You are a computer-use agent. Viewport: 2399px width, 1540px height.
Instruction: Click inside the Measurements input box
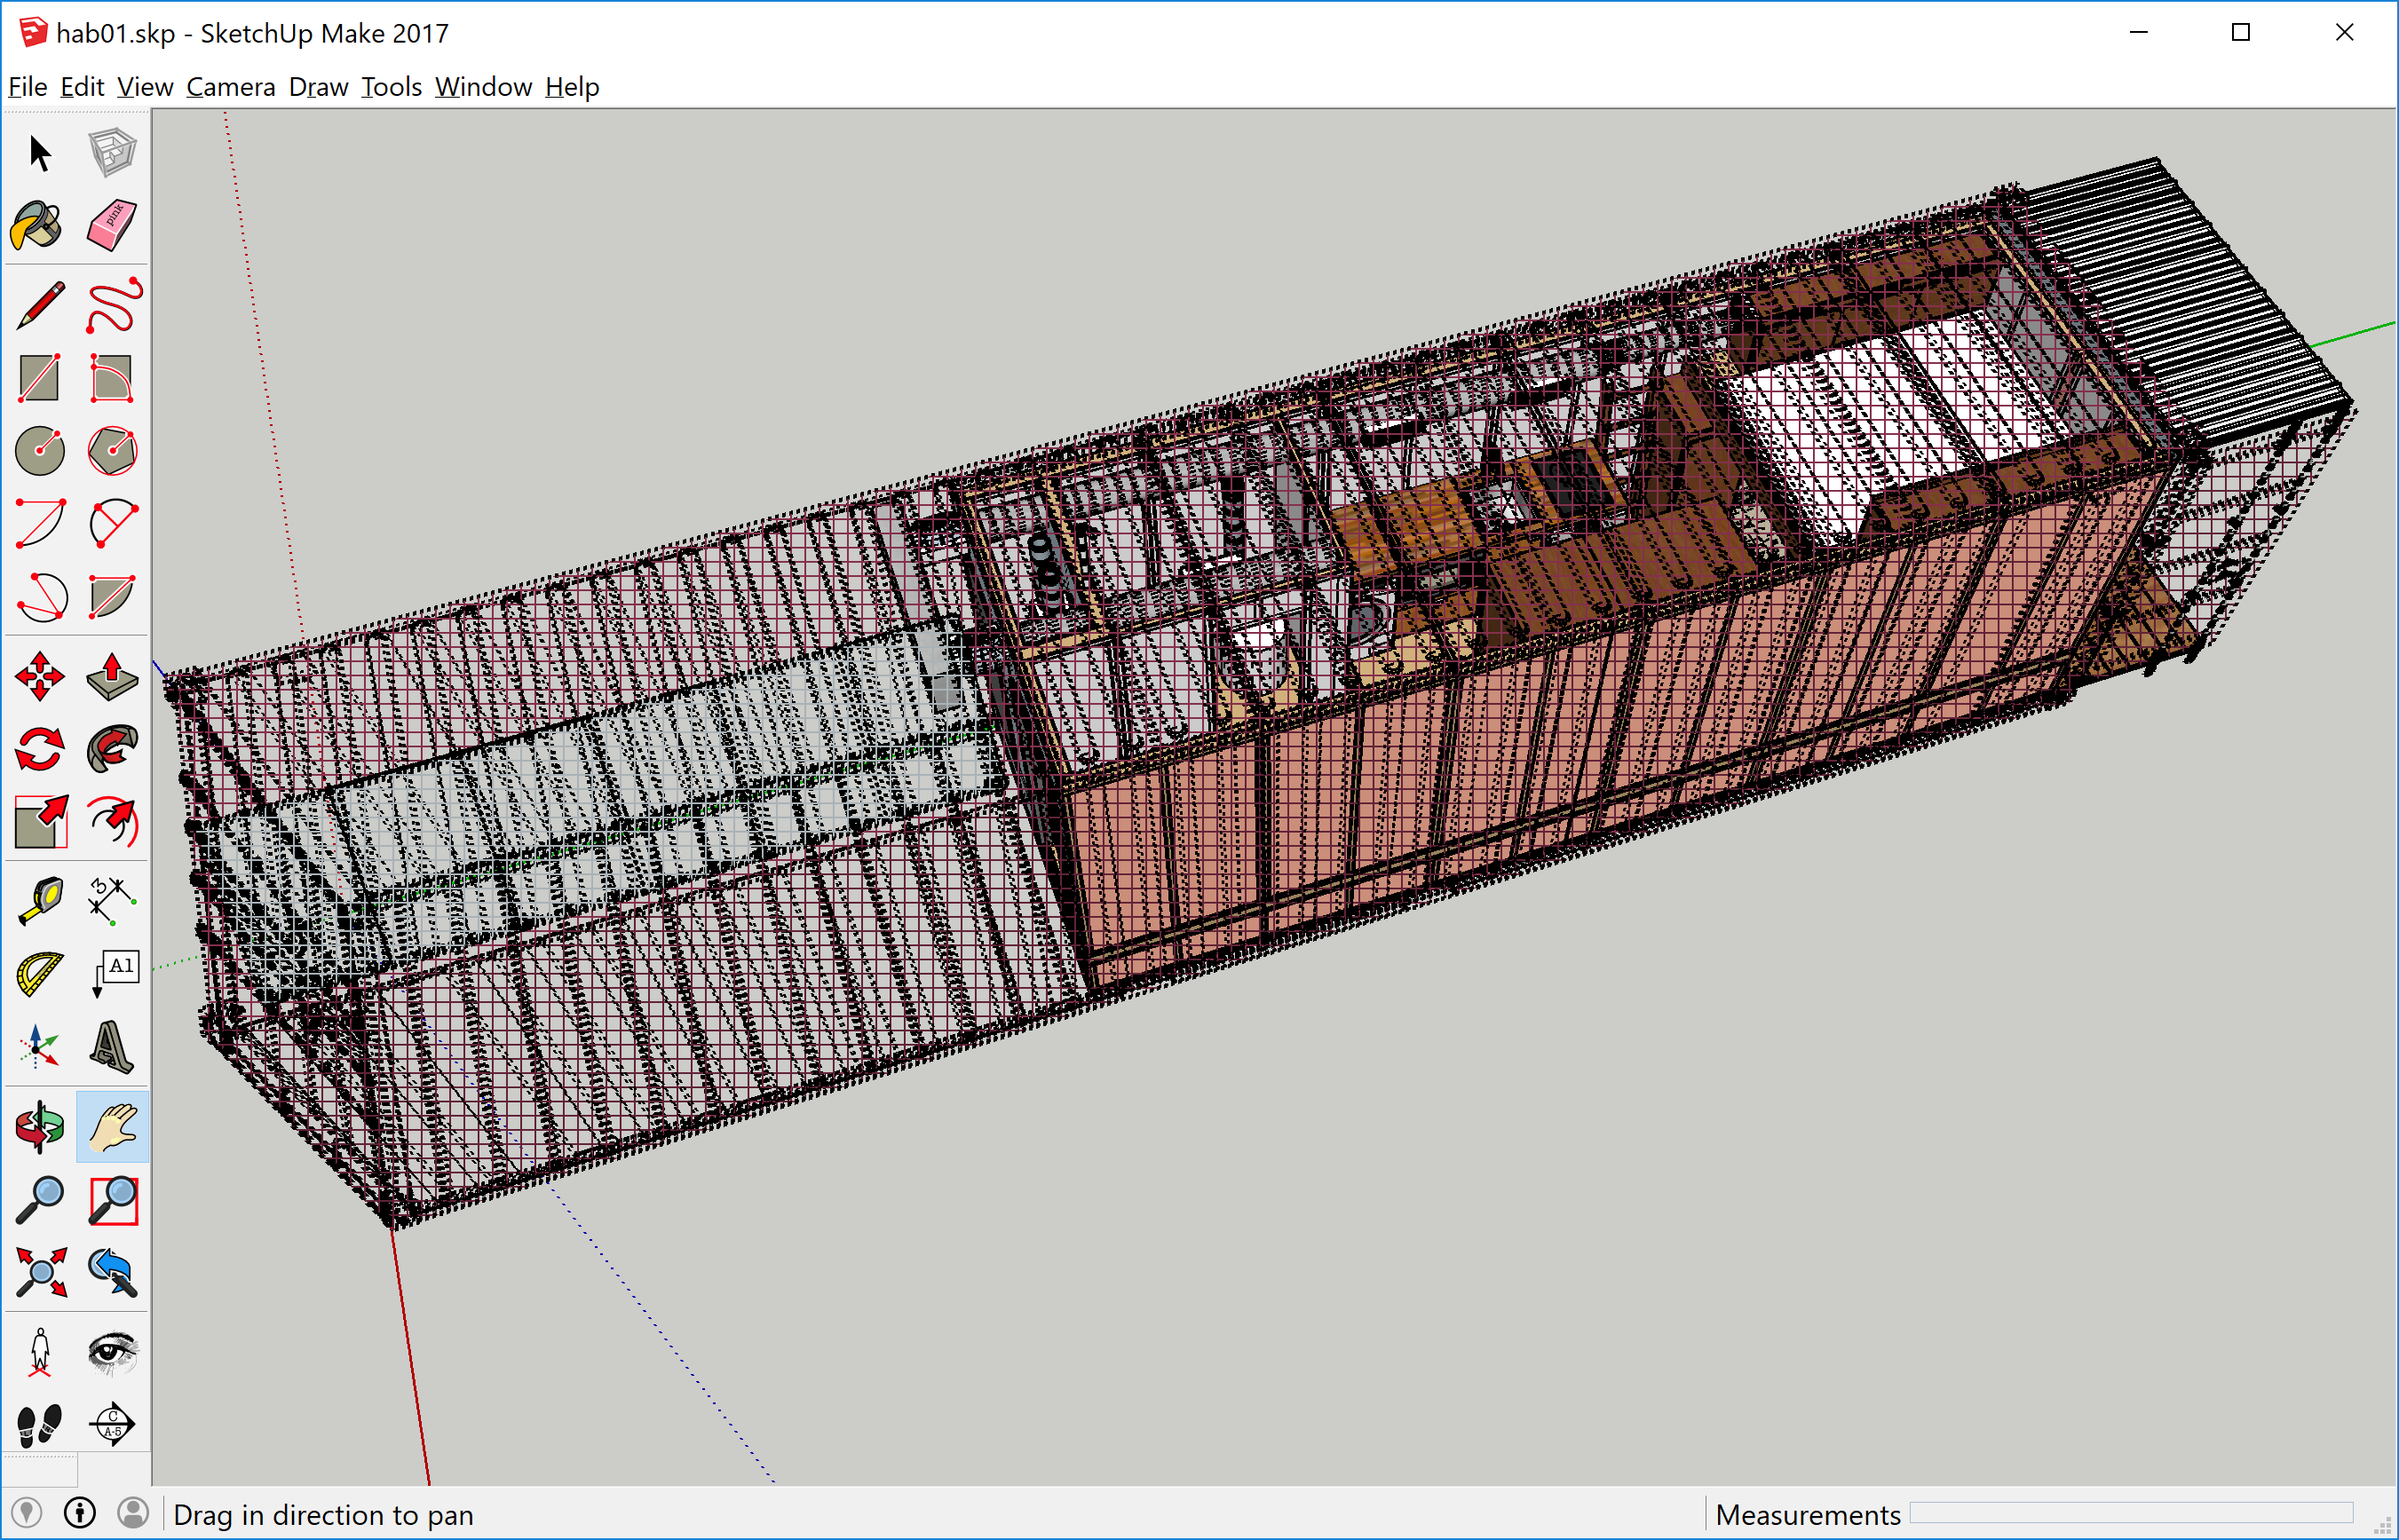pyautogui.click(x=2131, y=1514)
